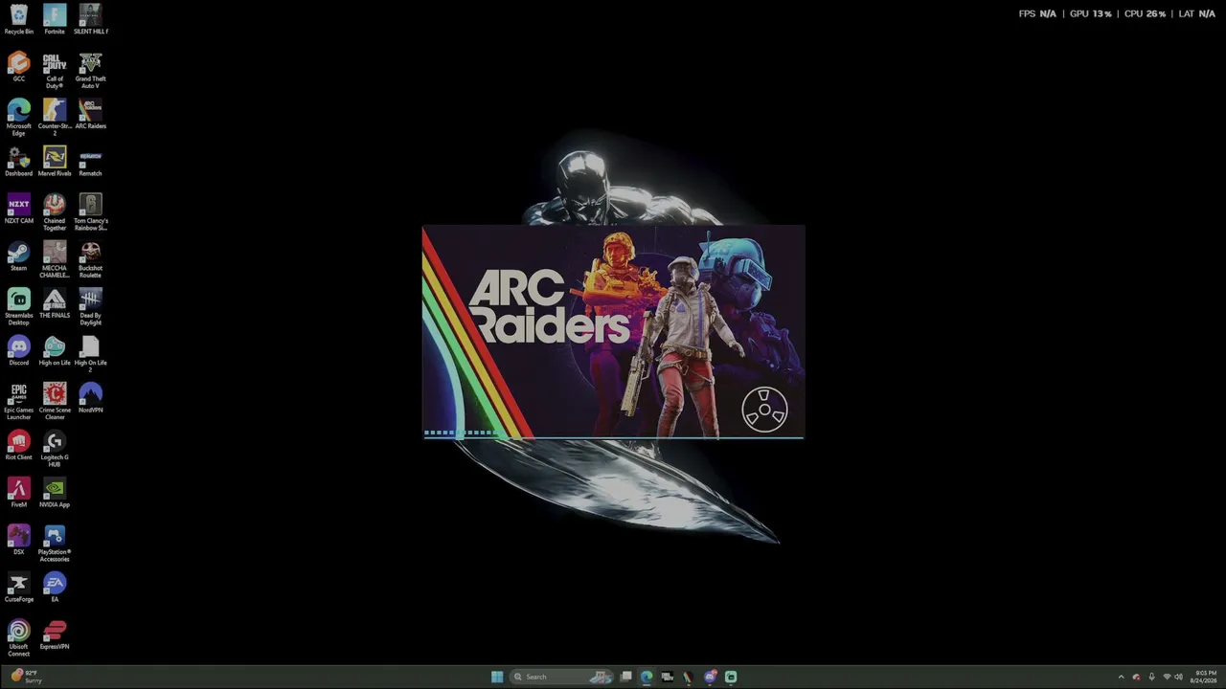Select the NVIDIA App shortcut
The width and height of the screenshot is (1226, 689).
pos(55,493)
